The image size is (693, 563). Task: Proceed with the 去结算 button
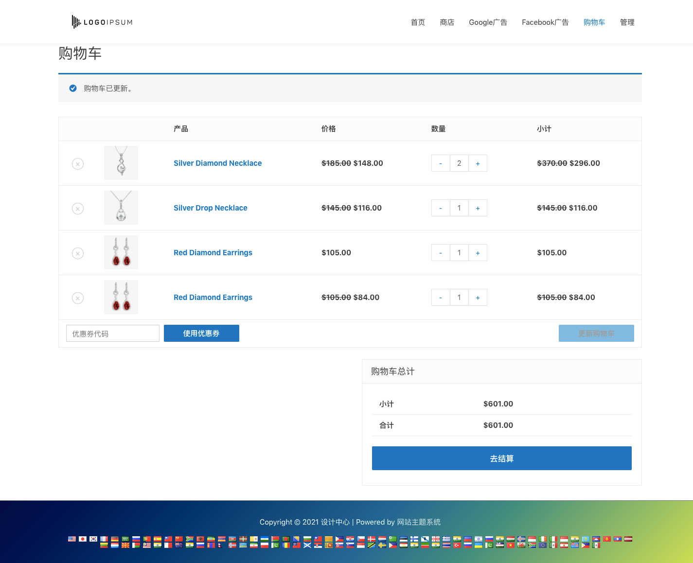tap(501, 458)
